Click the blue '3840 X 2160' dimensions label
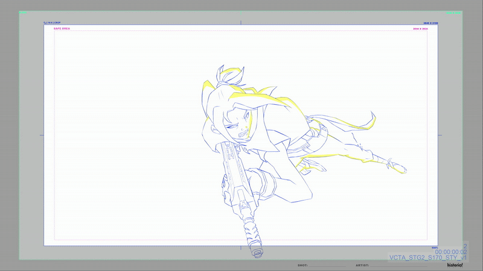 click(x=430, y=23)
